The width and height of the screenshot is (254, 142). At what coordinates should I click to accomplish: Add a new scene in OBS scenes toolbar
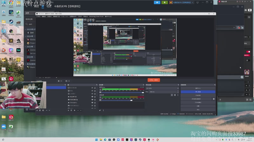tap(37, 110)
